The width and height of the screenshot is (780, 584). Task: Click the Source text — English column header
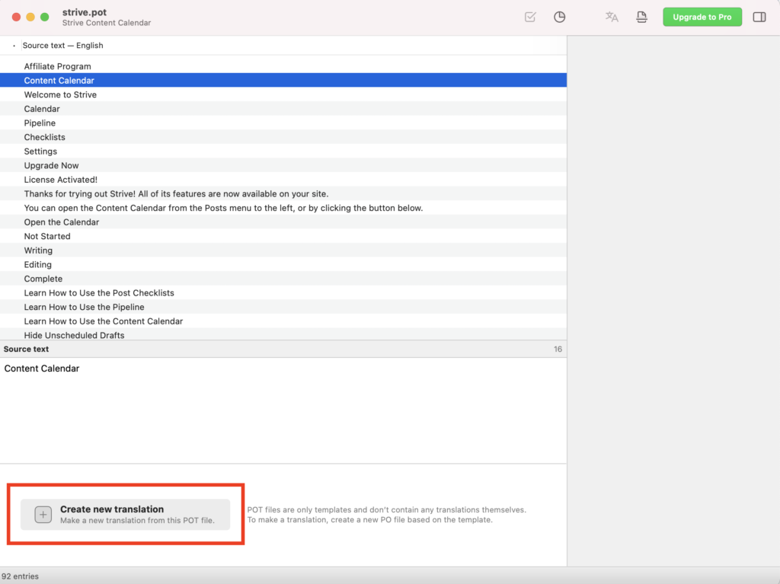pyautogui.click(x=62, y=45)
